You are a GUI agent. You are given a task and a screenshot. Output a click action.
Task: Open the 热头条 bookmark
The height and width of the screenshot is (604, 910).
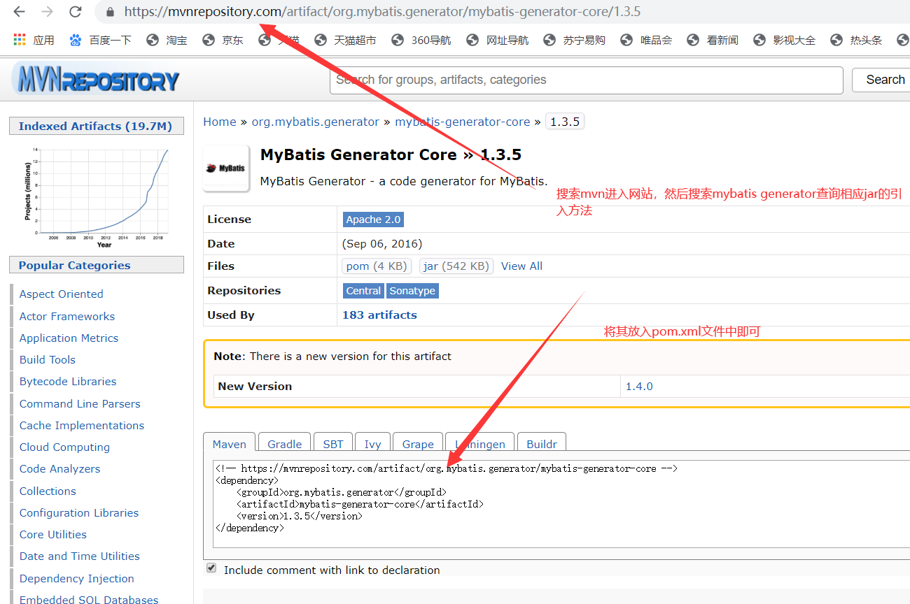tap(856, 40)
